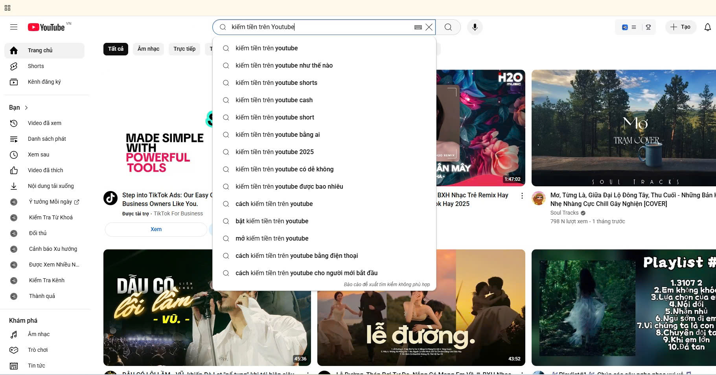Choose suggestion 'kiếm tiền trên youtube cash'
This screenshot has width=716, height=375.
pyautogui.click(x=324, y=100)
